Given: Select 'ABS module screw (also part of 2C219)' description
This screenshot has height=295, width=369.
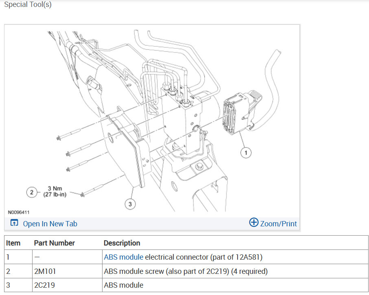Looking at the screenshot, I should tap(167, 271).
